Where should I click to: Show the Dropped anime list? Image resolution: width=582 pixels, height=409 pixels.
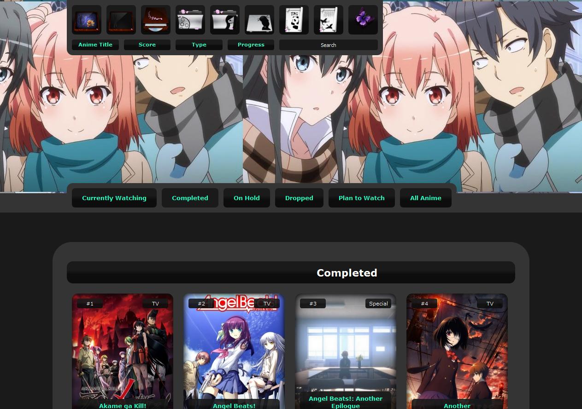click(x=299, y=198)
